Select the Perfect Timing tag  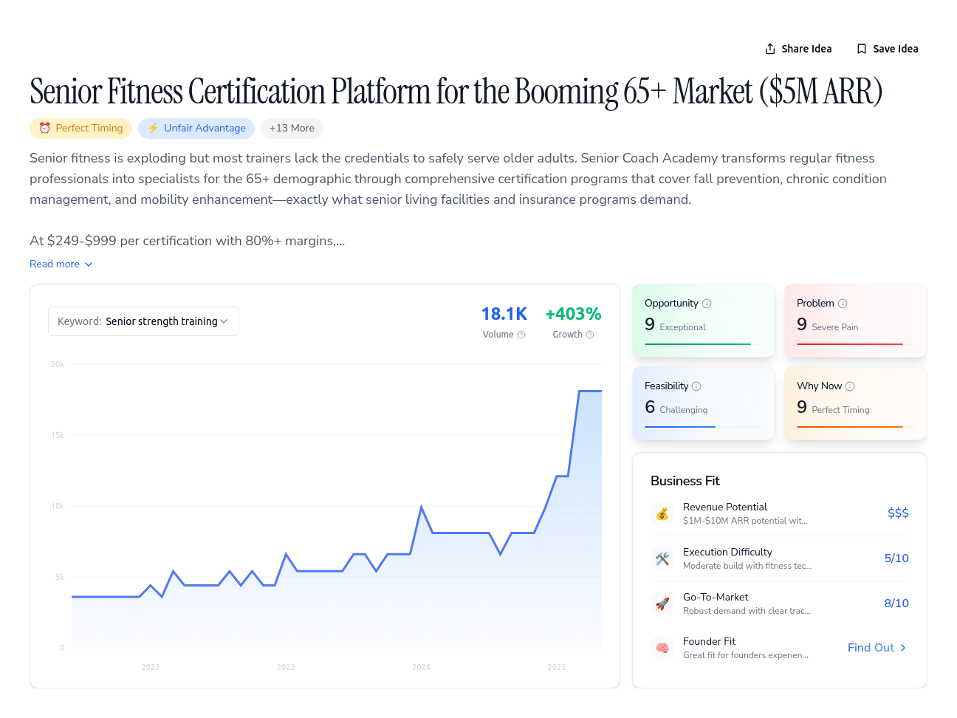pos(80,128)
